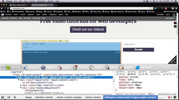
Task: Open the Audits panel
Action: 111,67
